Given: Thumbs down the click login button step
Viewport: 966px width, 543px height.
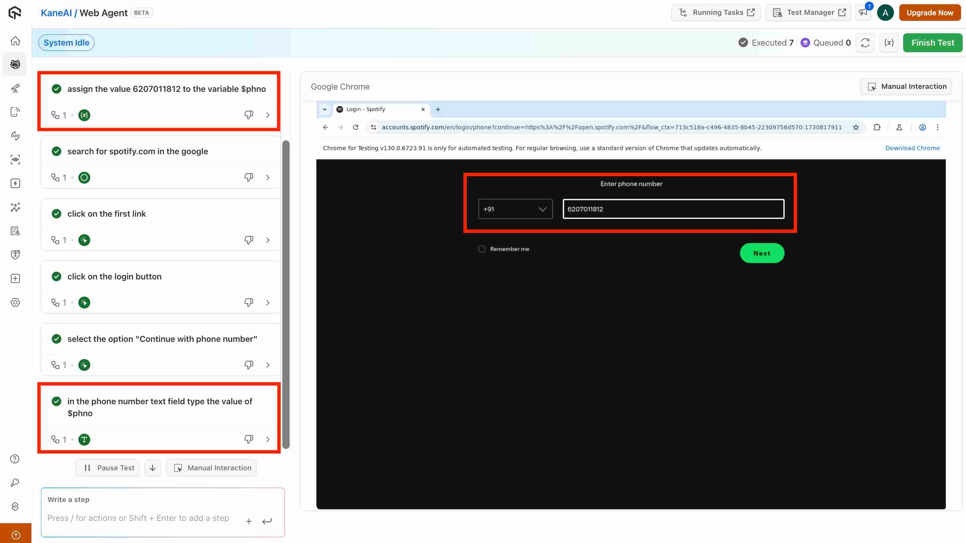Looking at the screenshot, I should (249, 303).
